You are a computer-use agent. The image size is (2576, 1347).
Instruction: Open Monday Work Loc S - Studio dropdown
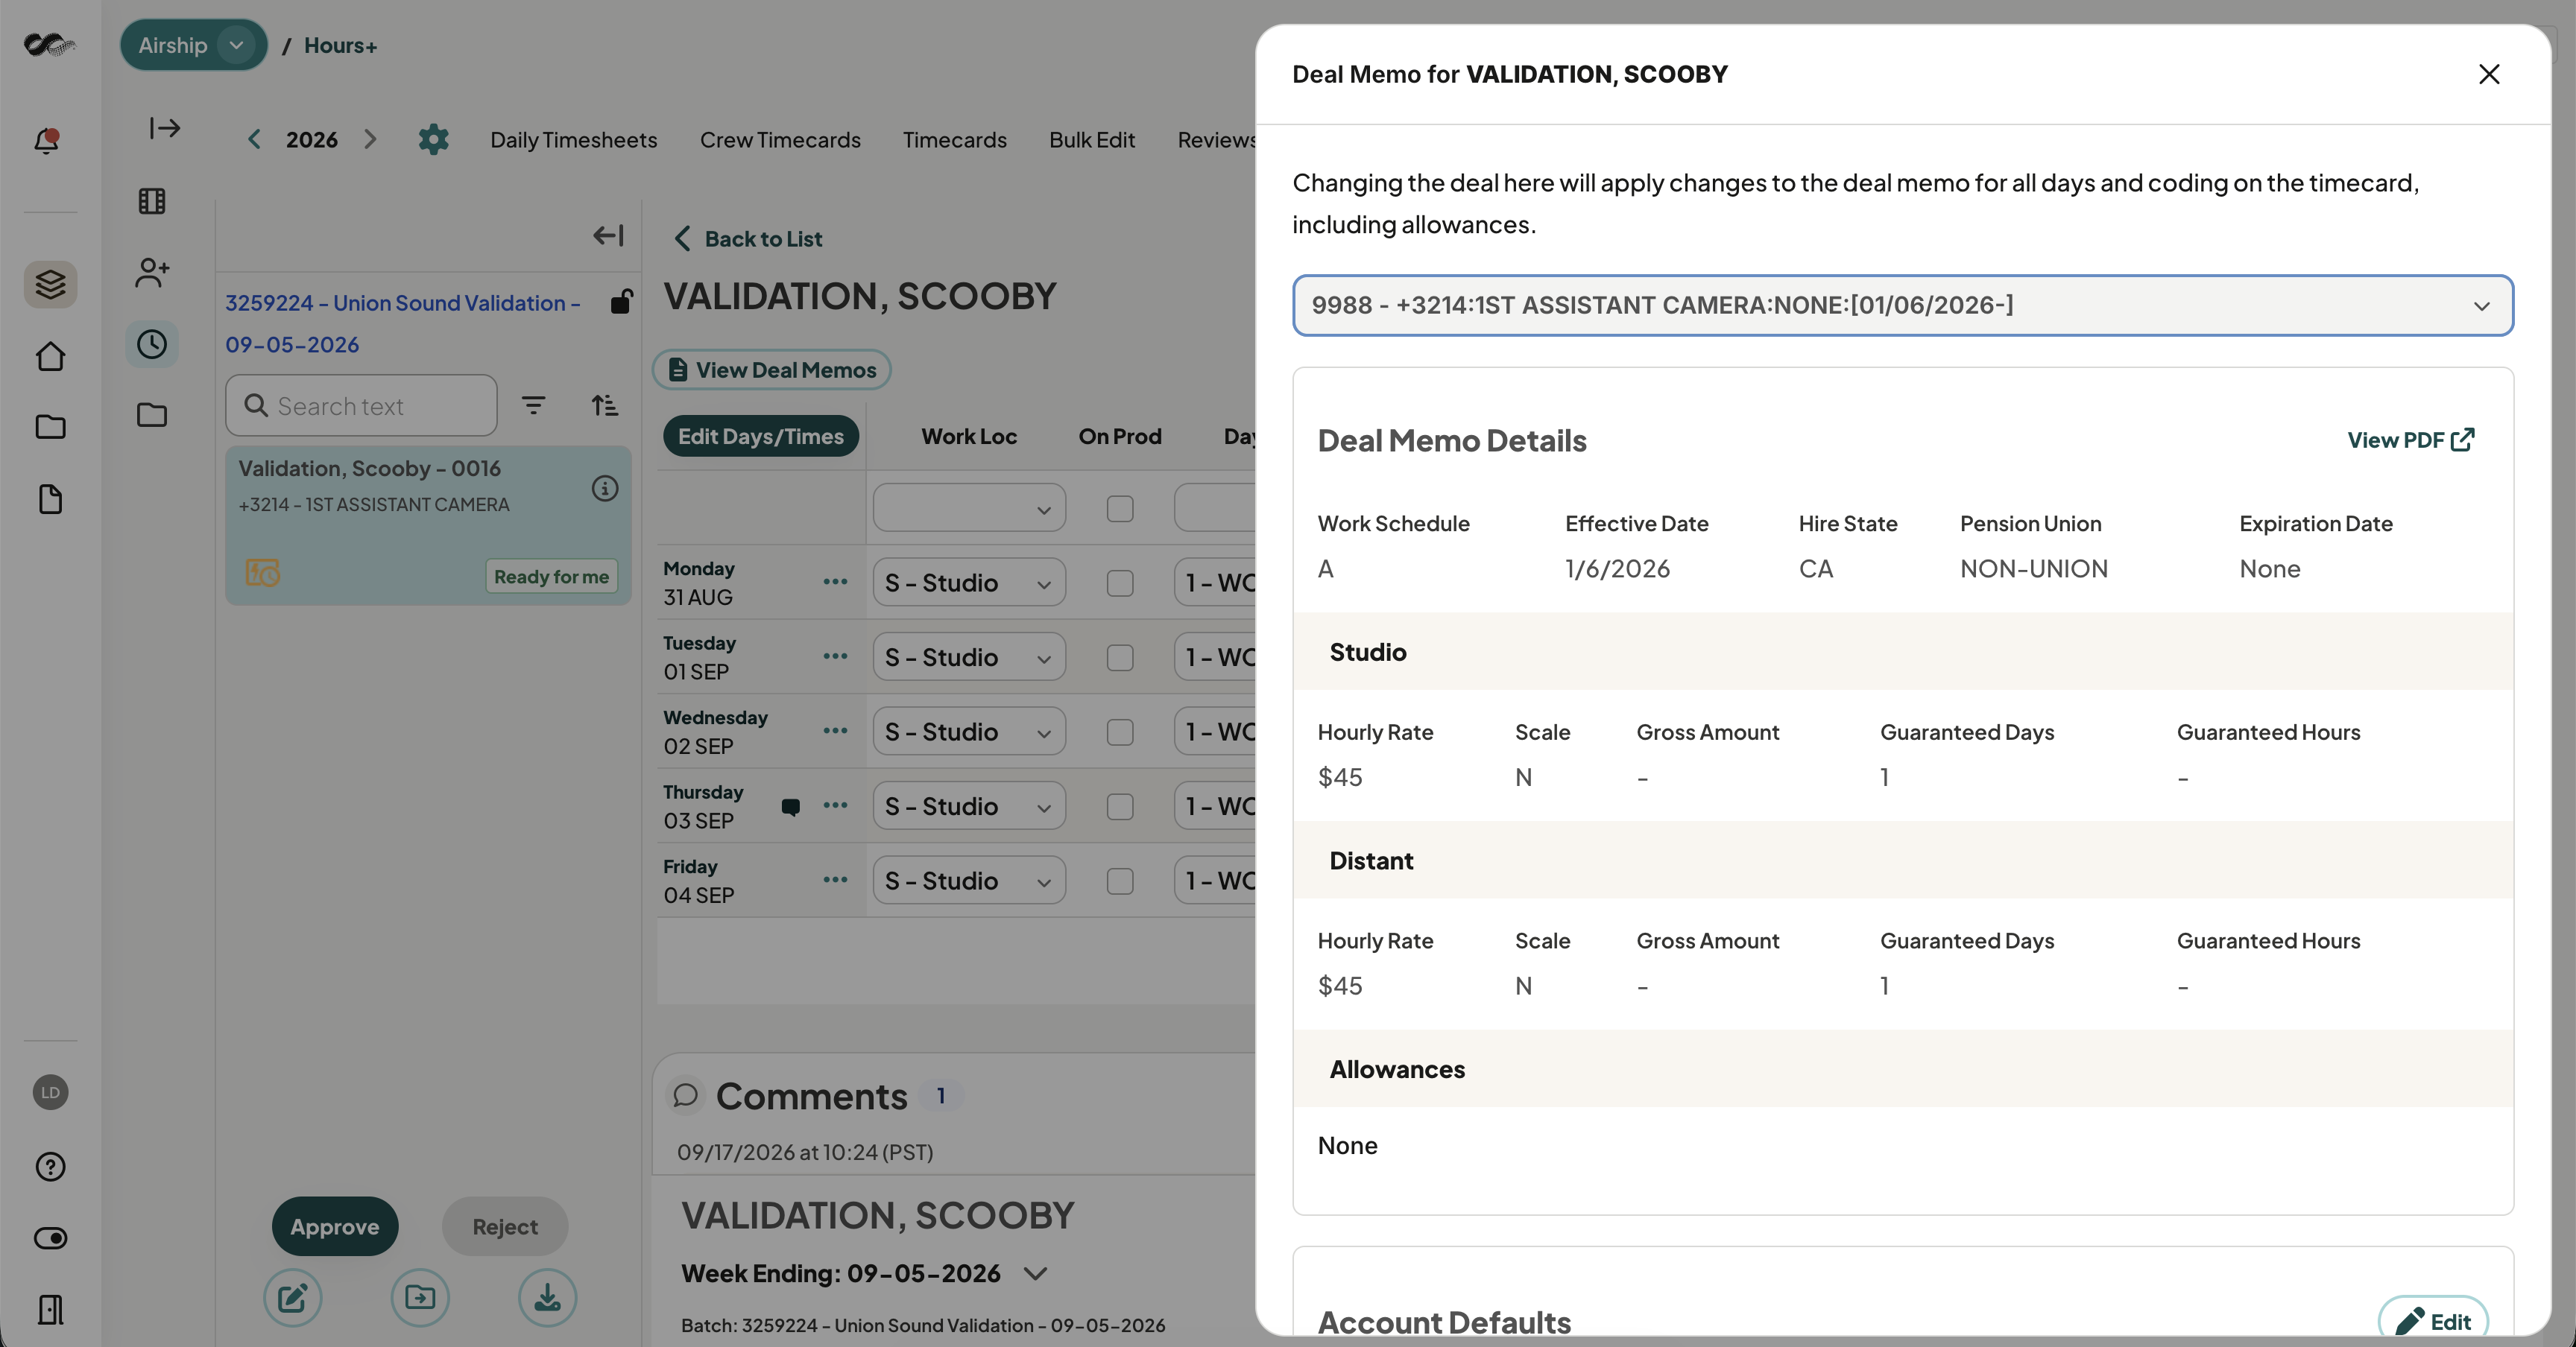pyautogui.click(x=968, y=583)
